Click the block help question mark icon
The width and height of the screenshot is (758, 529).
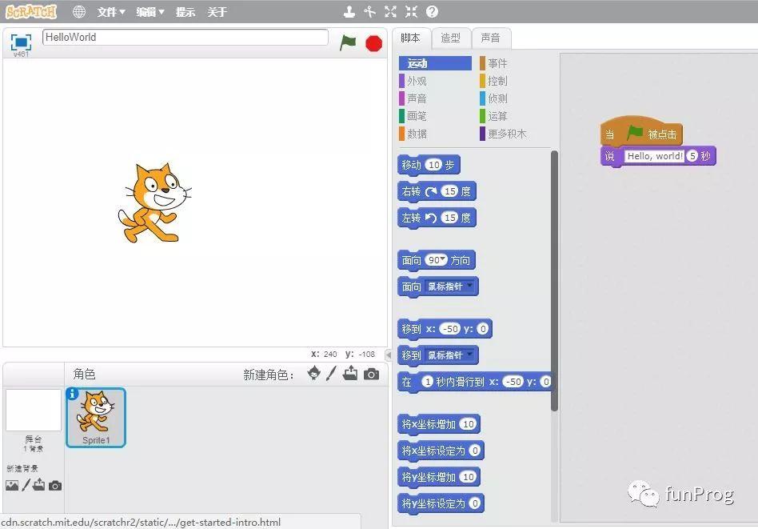[433, 12]
